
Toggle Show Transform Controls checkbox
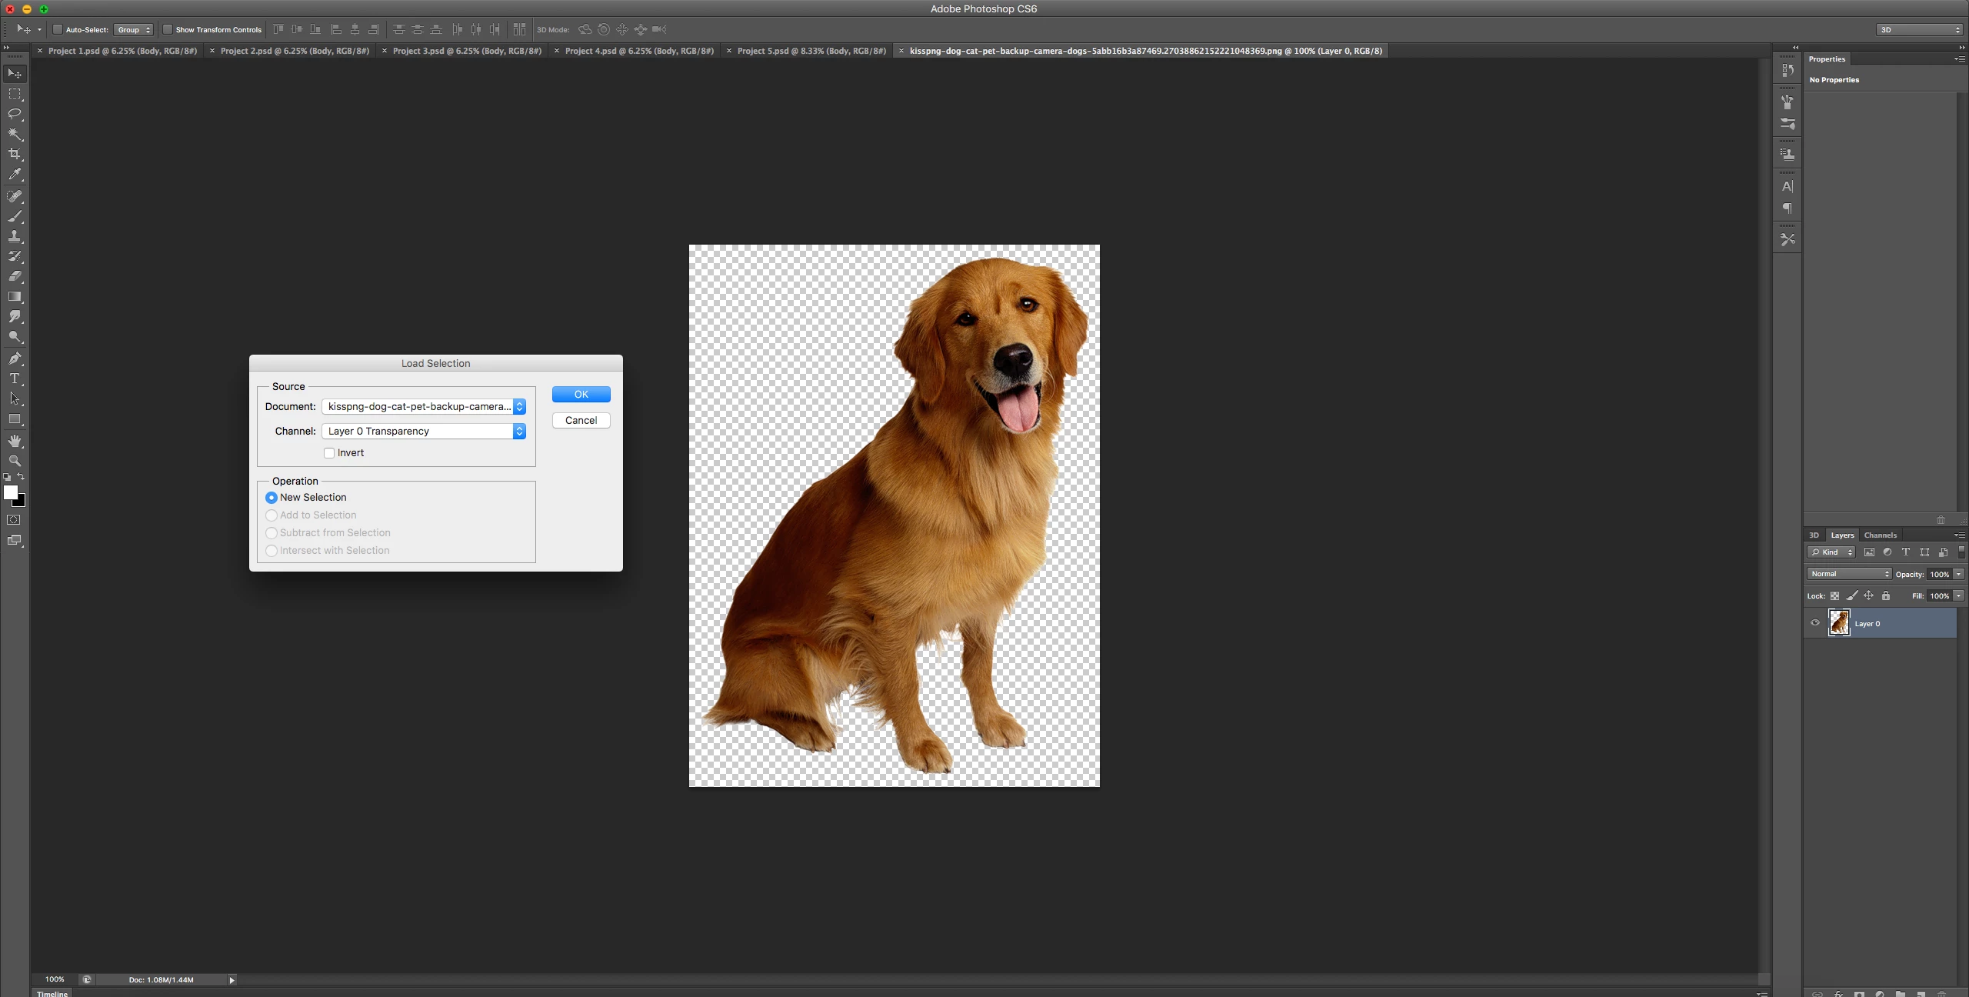168,30
